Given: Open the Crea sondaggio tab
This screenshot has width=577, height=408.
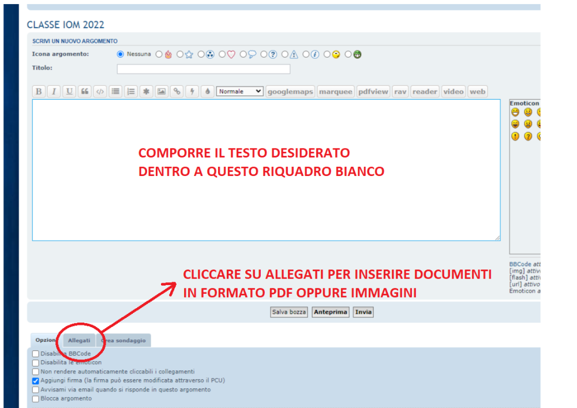Looking at the screenshot, I should (x=123, y=340).
